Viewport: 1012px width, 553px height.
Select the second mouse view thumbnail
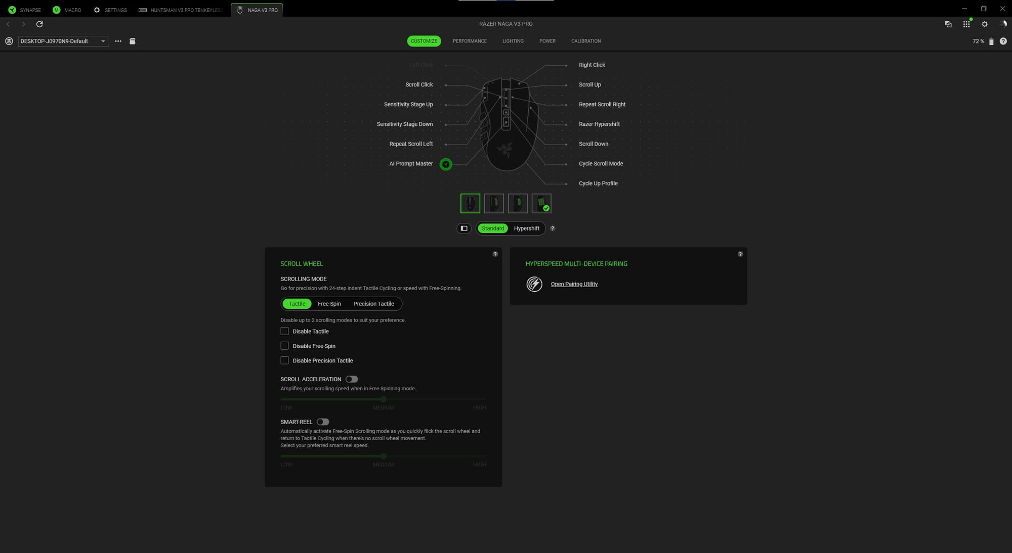point(494,204)
